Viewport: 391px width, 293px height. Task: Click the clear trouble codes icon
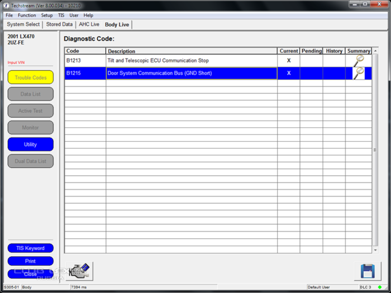[x=80, y=271]
